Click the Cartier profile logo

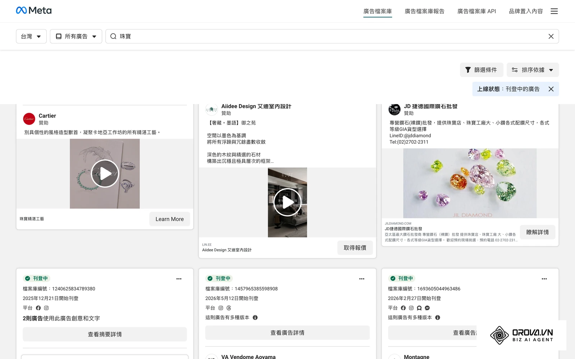(x=29, y=119)
